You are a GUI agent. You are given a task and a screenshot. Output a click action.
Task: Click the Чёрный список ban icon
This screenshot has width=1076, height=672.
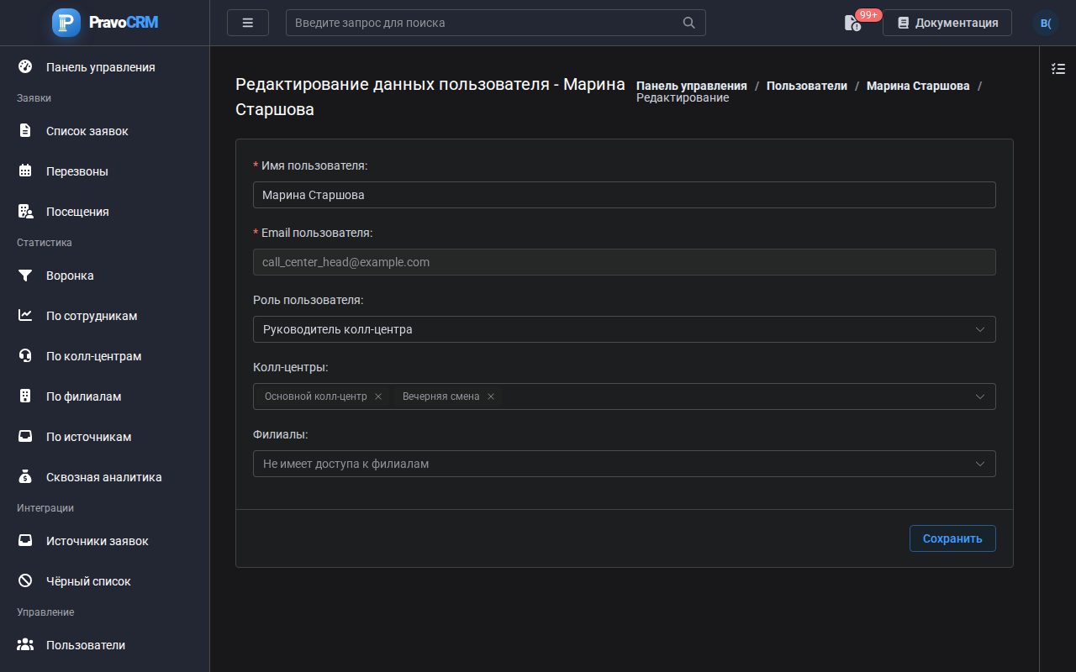coord(25,581)
